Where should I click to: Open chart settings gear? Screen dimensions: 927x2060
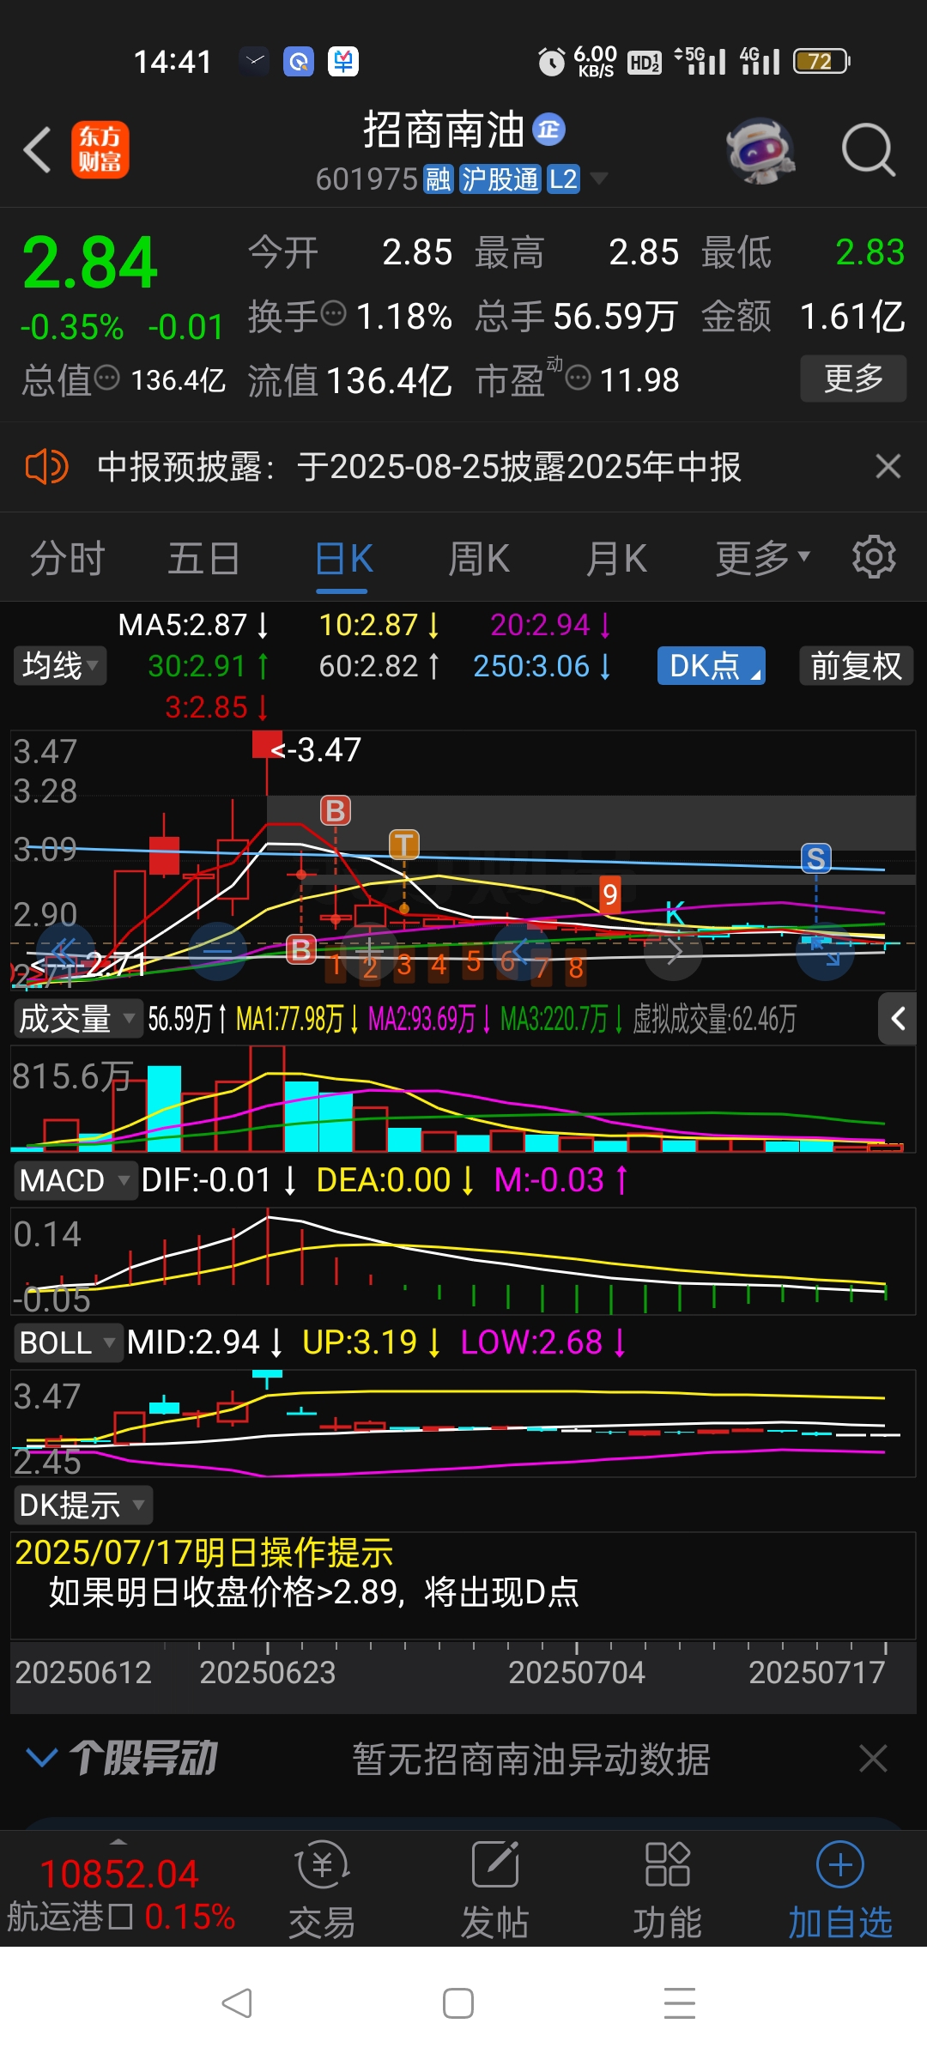874,557
